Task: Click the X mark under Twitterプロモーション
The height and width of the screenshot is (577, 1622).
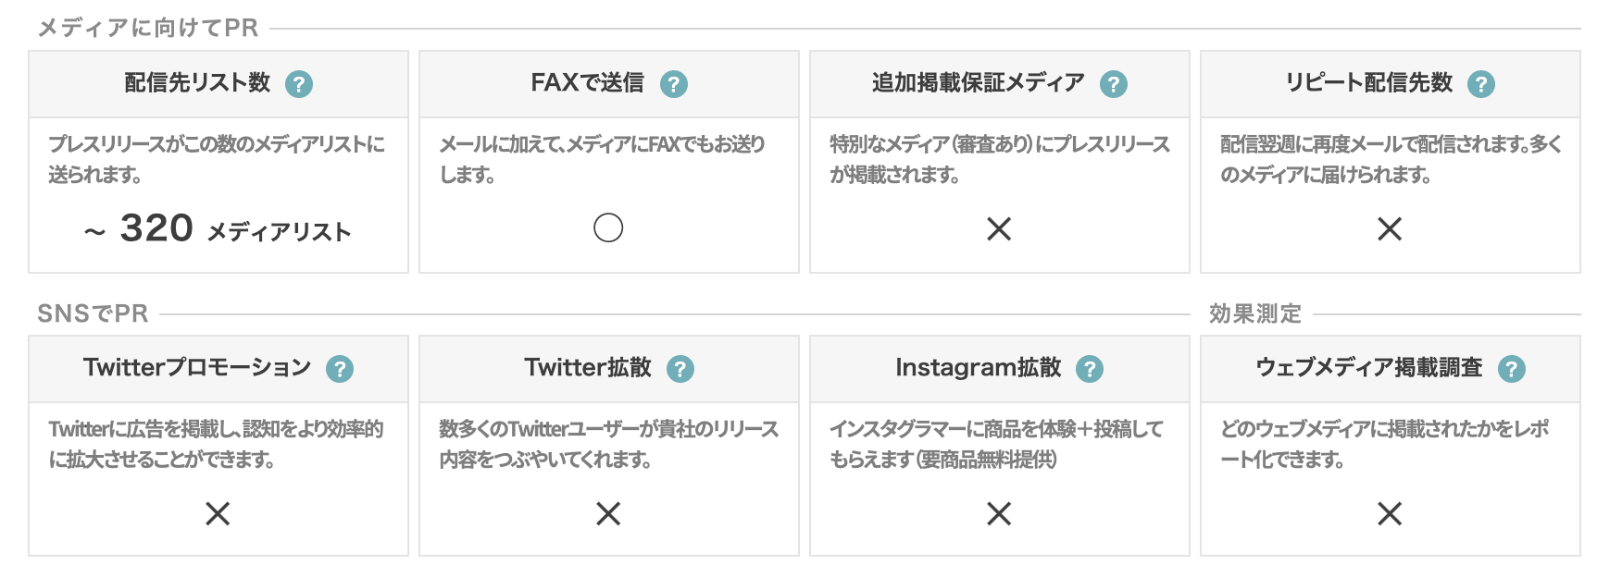Action: (x=218, y=513)
